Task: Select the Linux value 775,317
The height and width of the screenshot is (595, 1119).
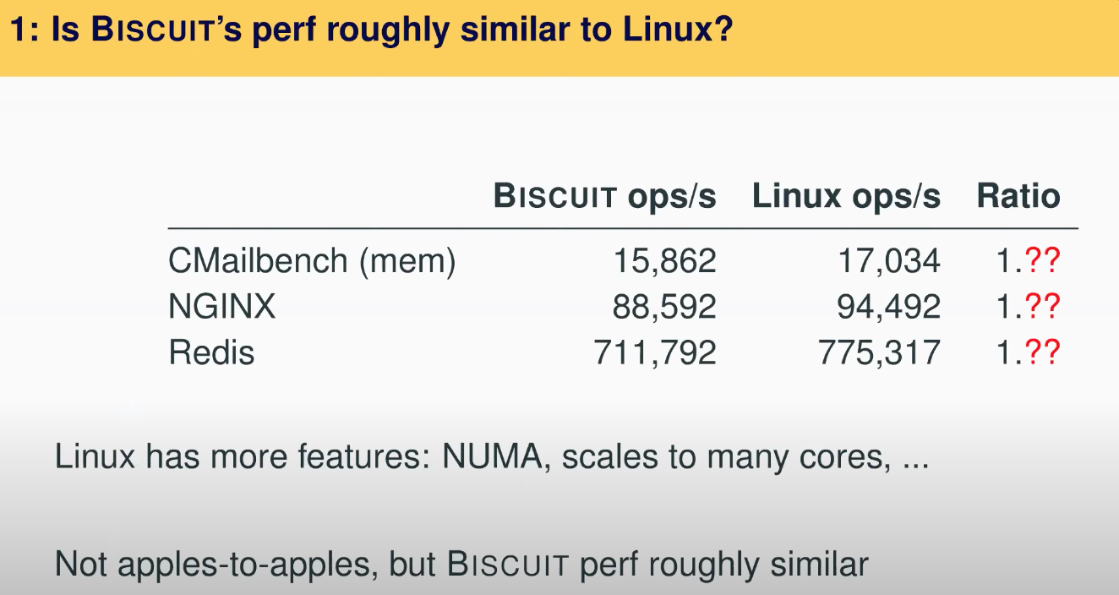Action: point(878,352)
